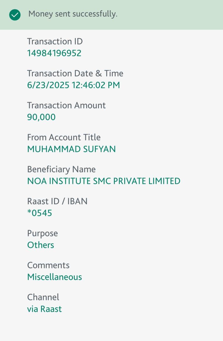
Task: Select transaction ID 14984196952
Action: click(54, 53)
